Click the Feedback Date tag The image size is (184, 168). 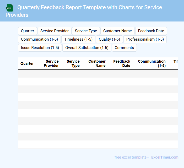(151, 31)
